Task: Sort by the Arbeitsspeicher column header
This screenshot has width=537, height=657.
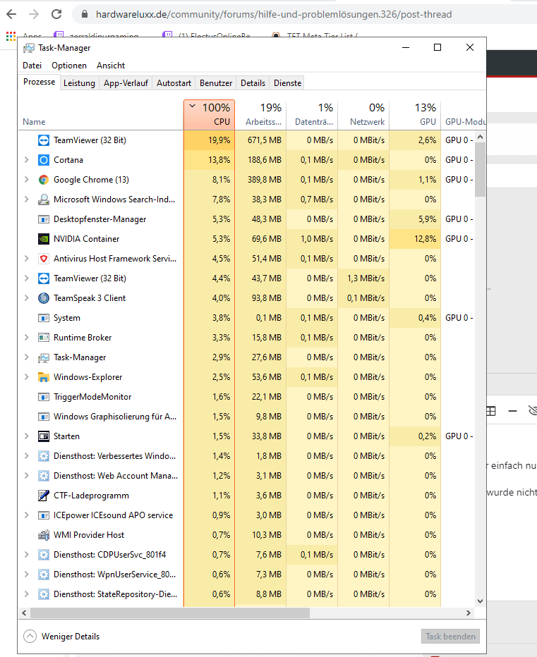Action: pyautogui.click(x=260, y=114)
